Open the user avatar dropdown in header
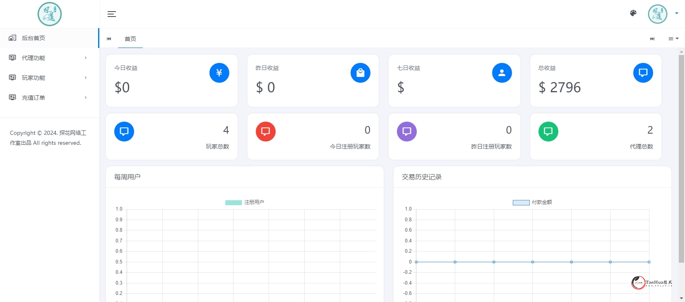This screenshot has width=685, height=302. pos(663,14)
